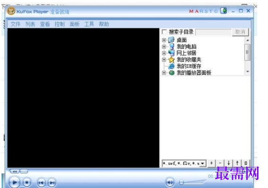Click the rewind pill button above Play
Screen dimensions: 268x188
click(x=15, y=171)
